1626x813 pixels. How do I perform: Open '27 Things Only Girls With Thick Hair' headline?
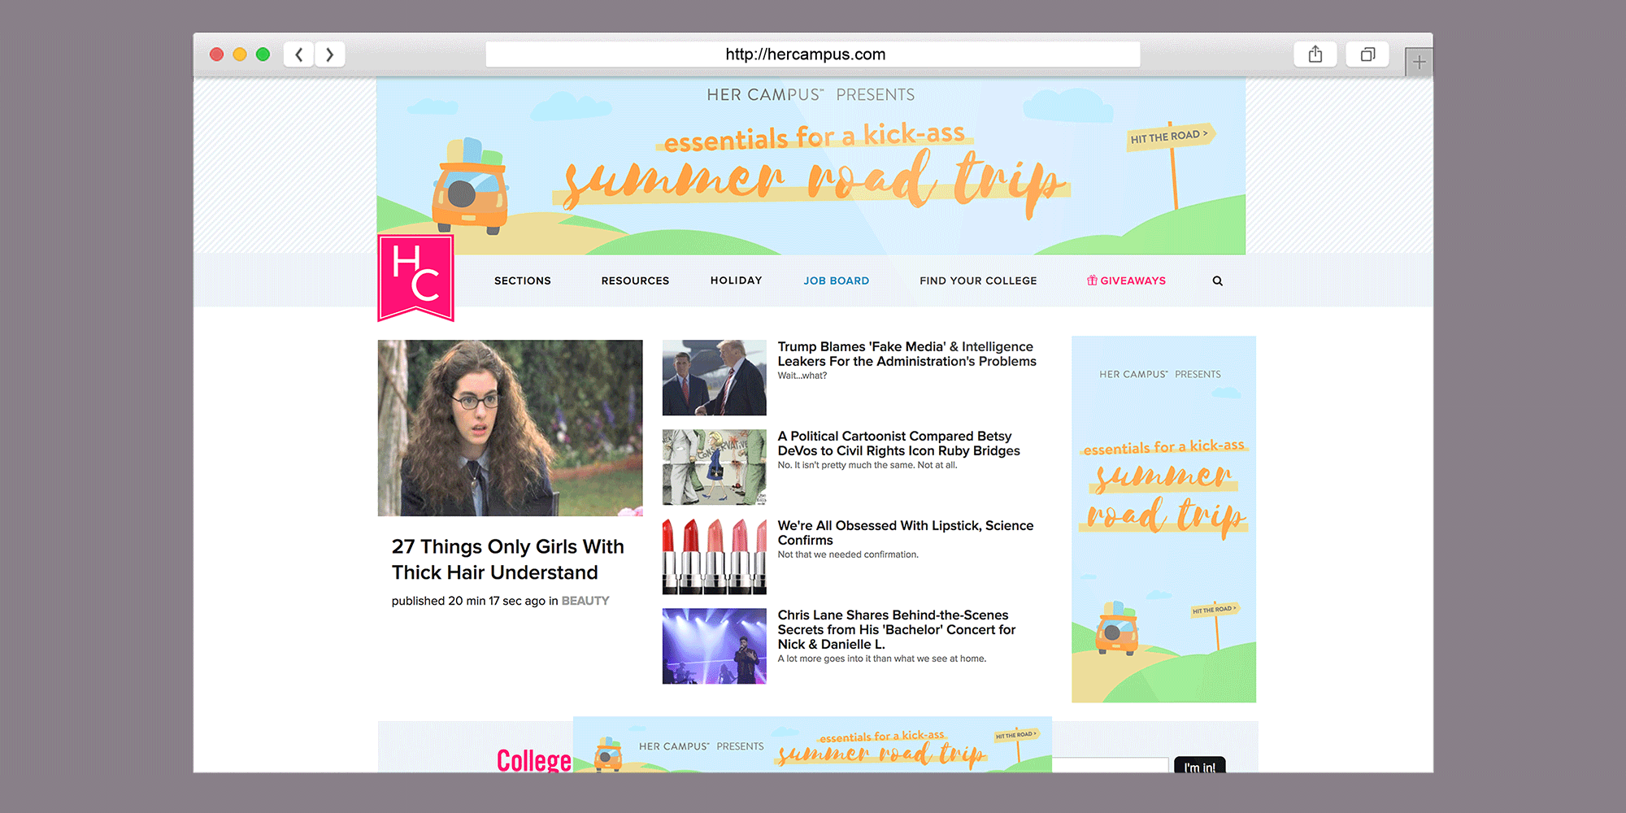pos(507,559)
